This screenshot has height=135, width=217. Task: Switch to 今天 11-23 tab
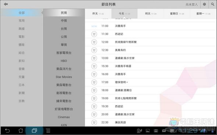pos(124,14)
